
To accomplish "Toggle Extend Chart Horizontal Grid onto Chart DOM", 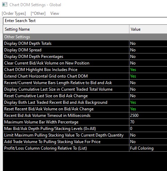I will point(148,76).
